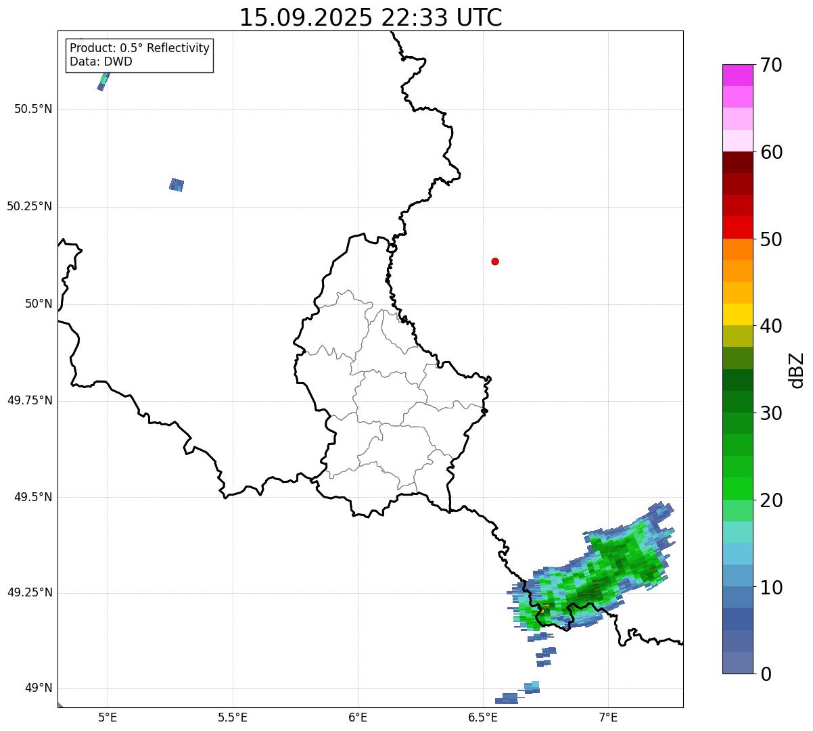
Task: Click the 50°N latitude label
Action: pos(39,304)
